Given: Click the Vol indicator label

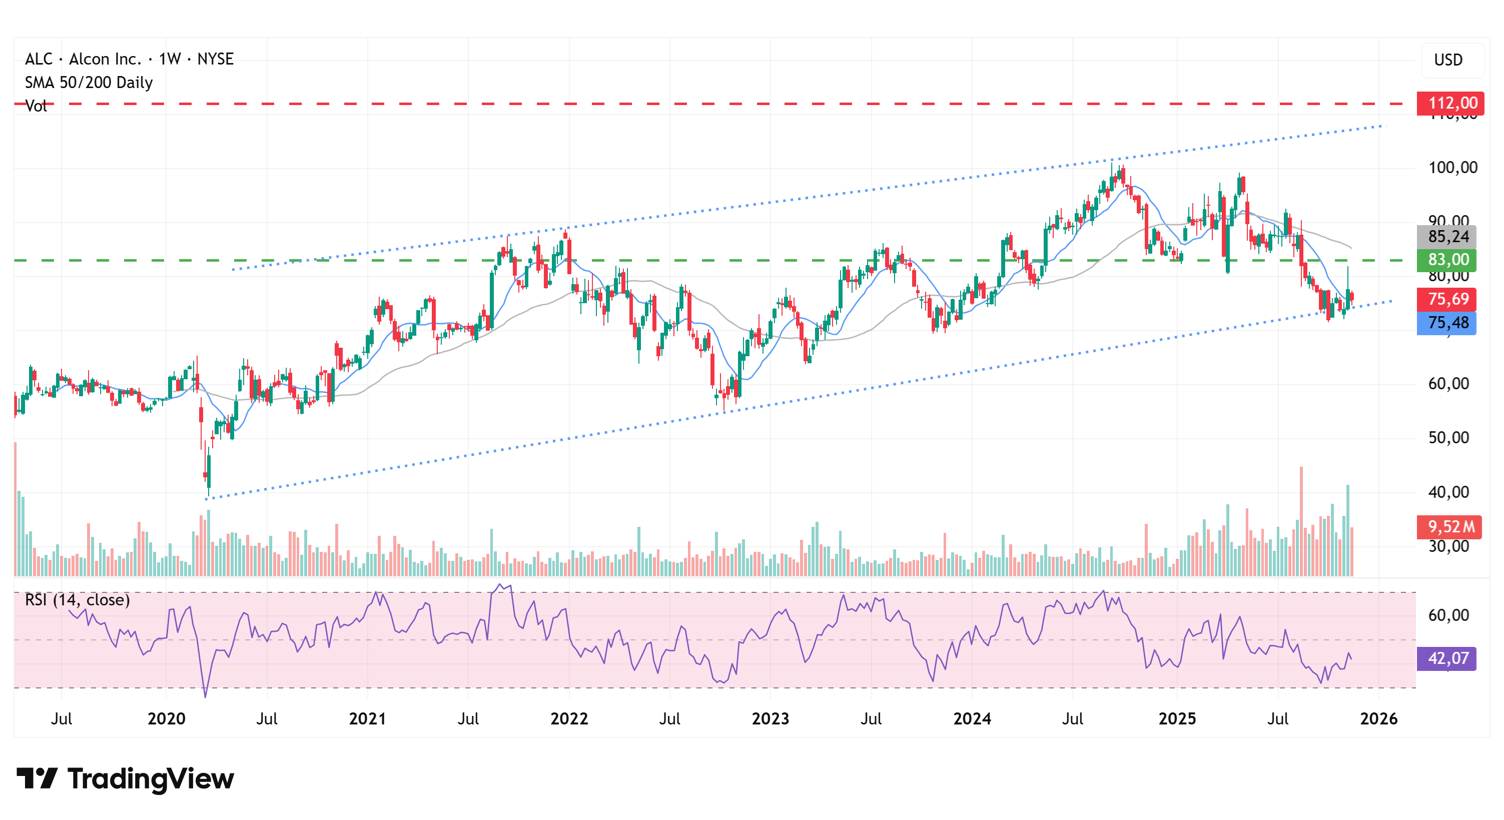Looking at the screenshot, I should [36, 106].
